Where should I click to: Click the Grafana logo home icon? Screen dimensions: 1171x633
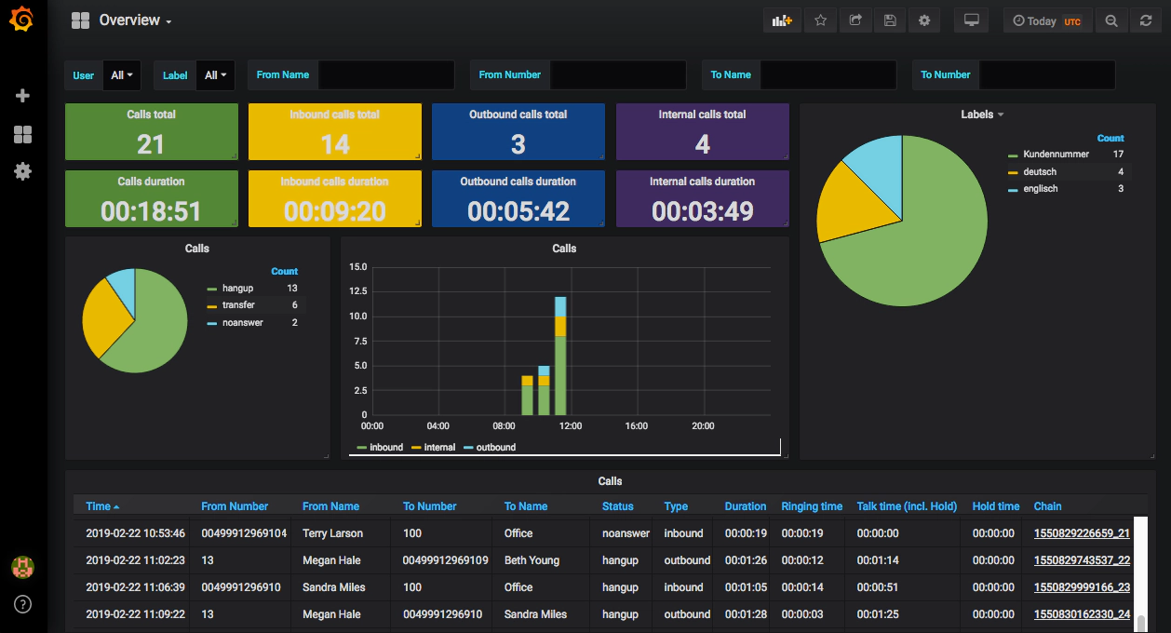point(21,20)
